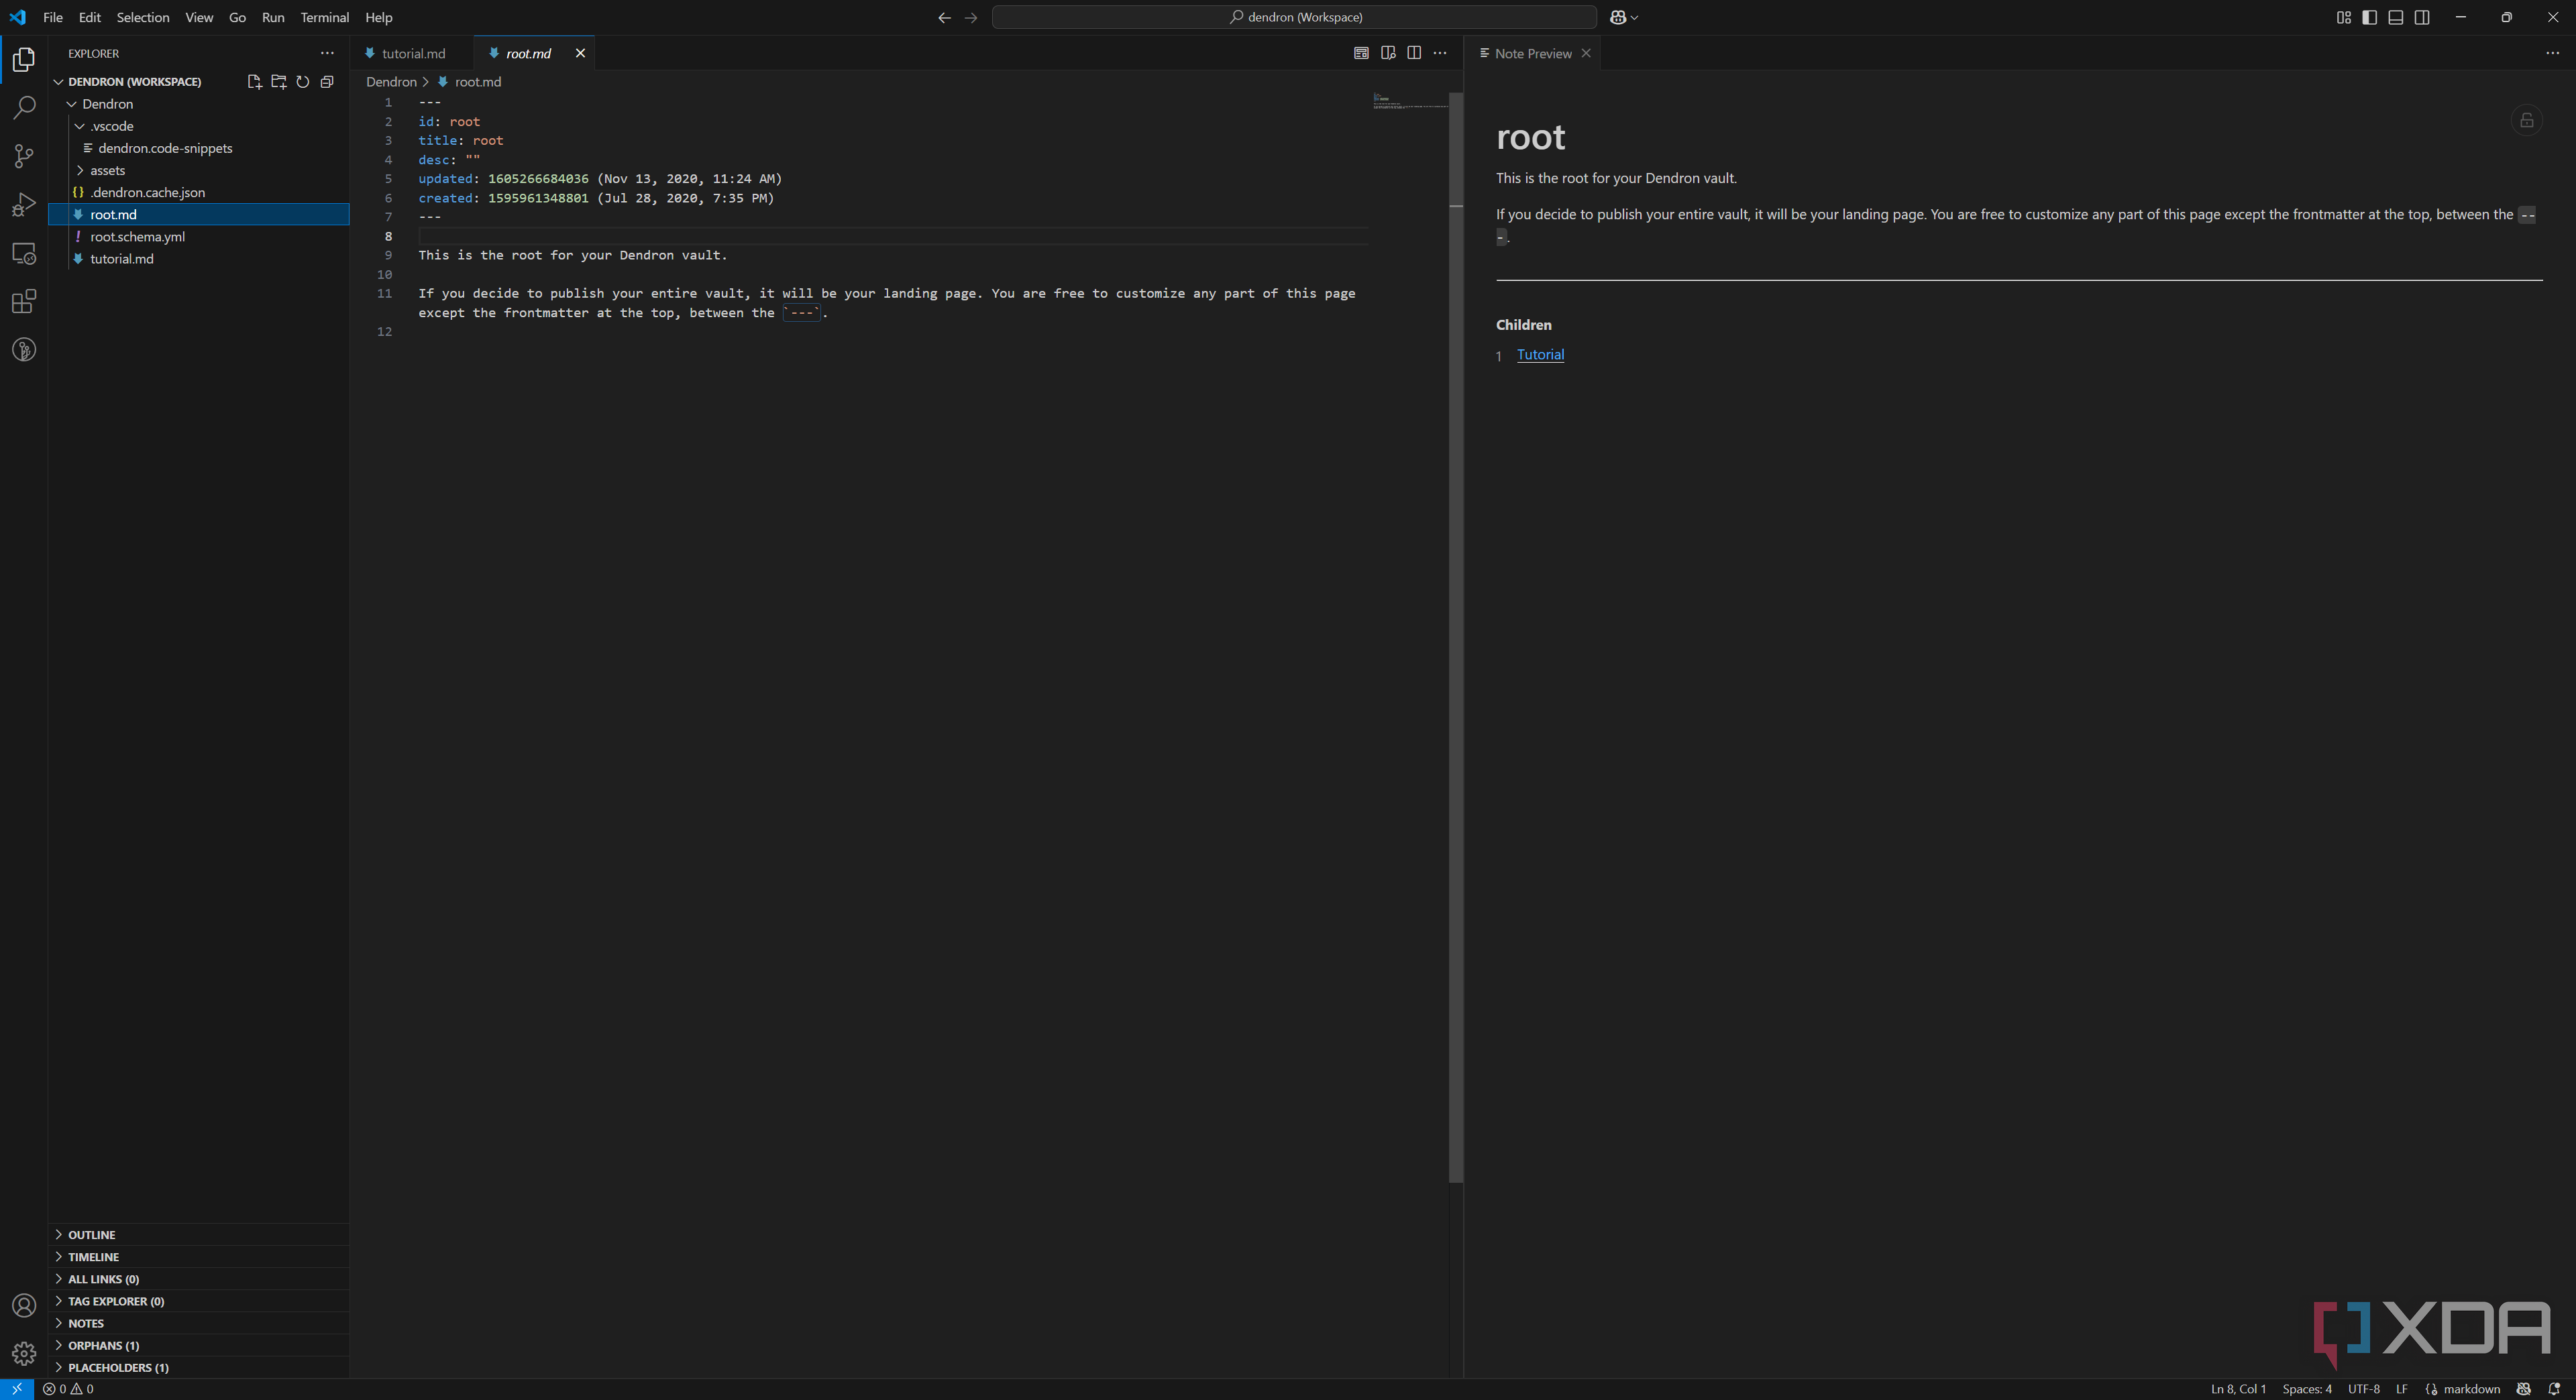Image resolution: width=2576 pixels, height=1400 pixels.
Task: Expand the NOTES section
Action: [x=199, y=1323]
